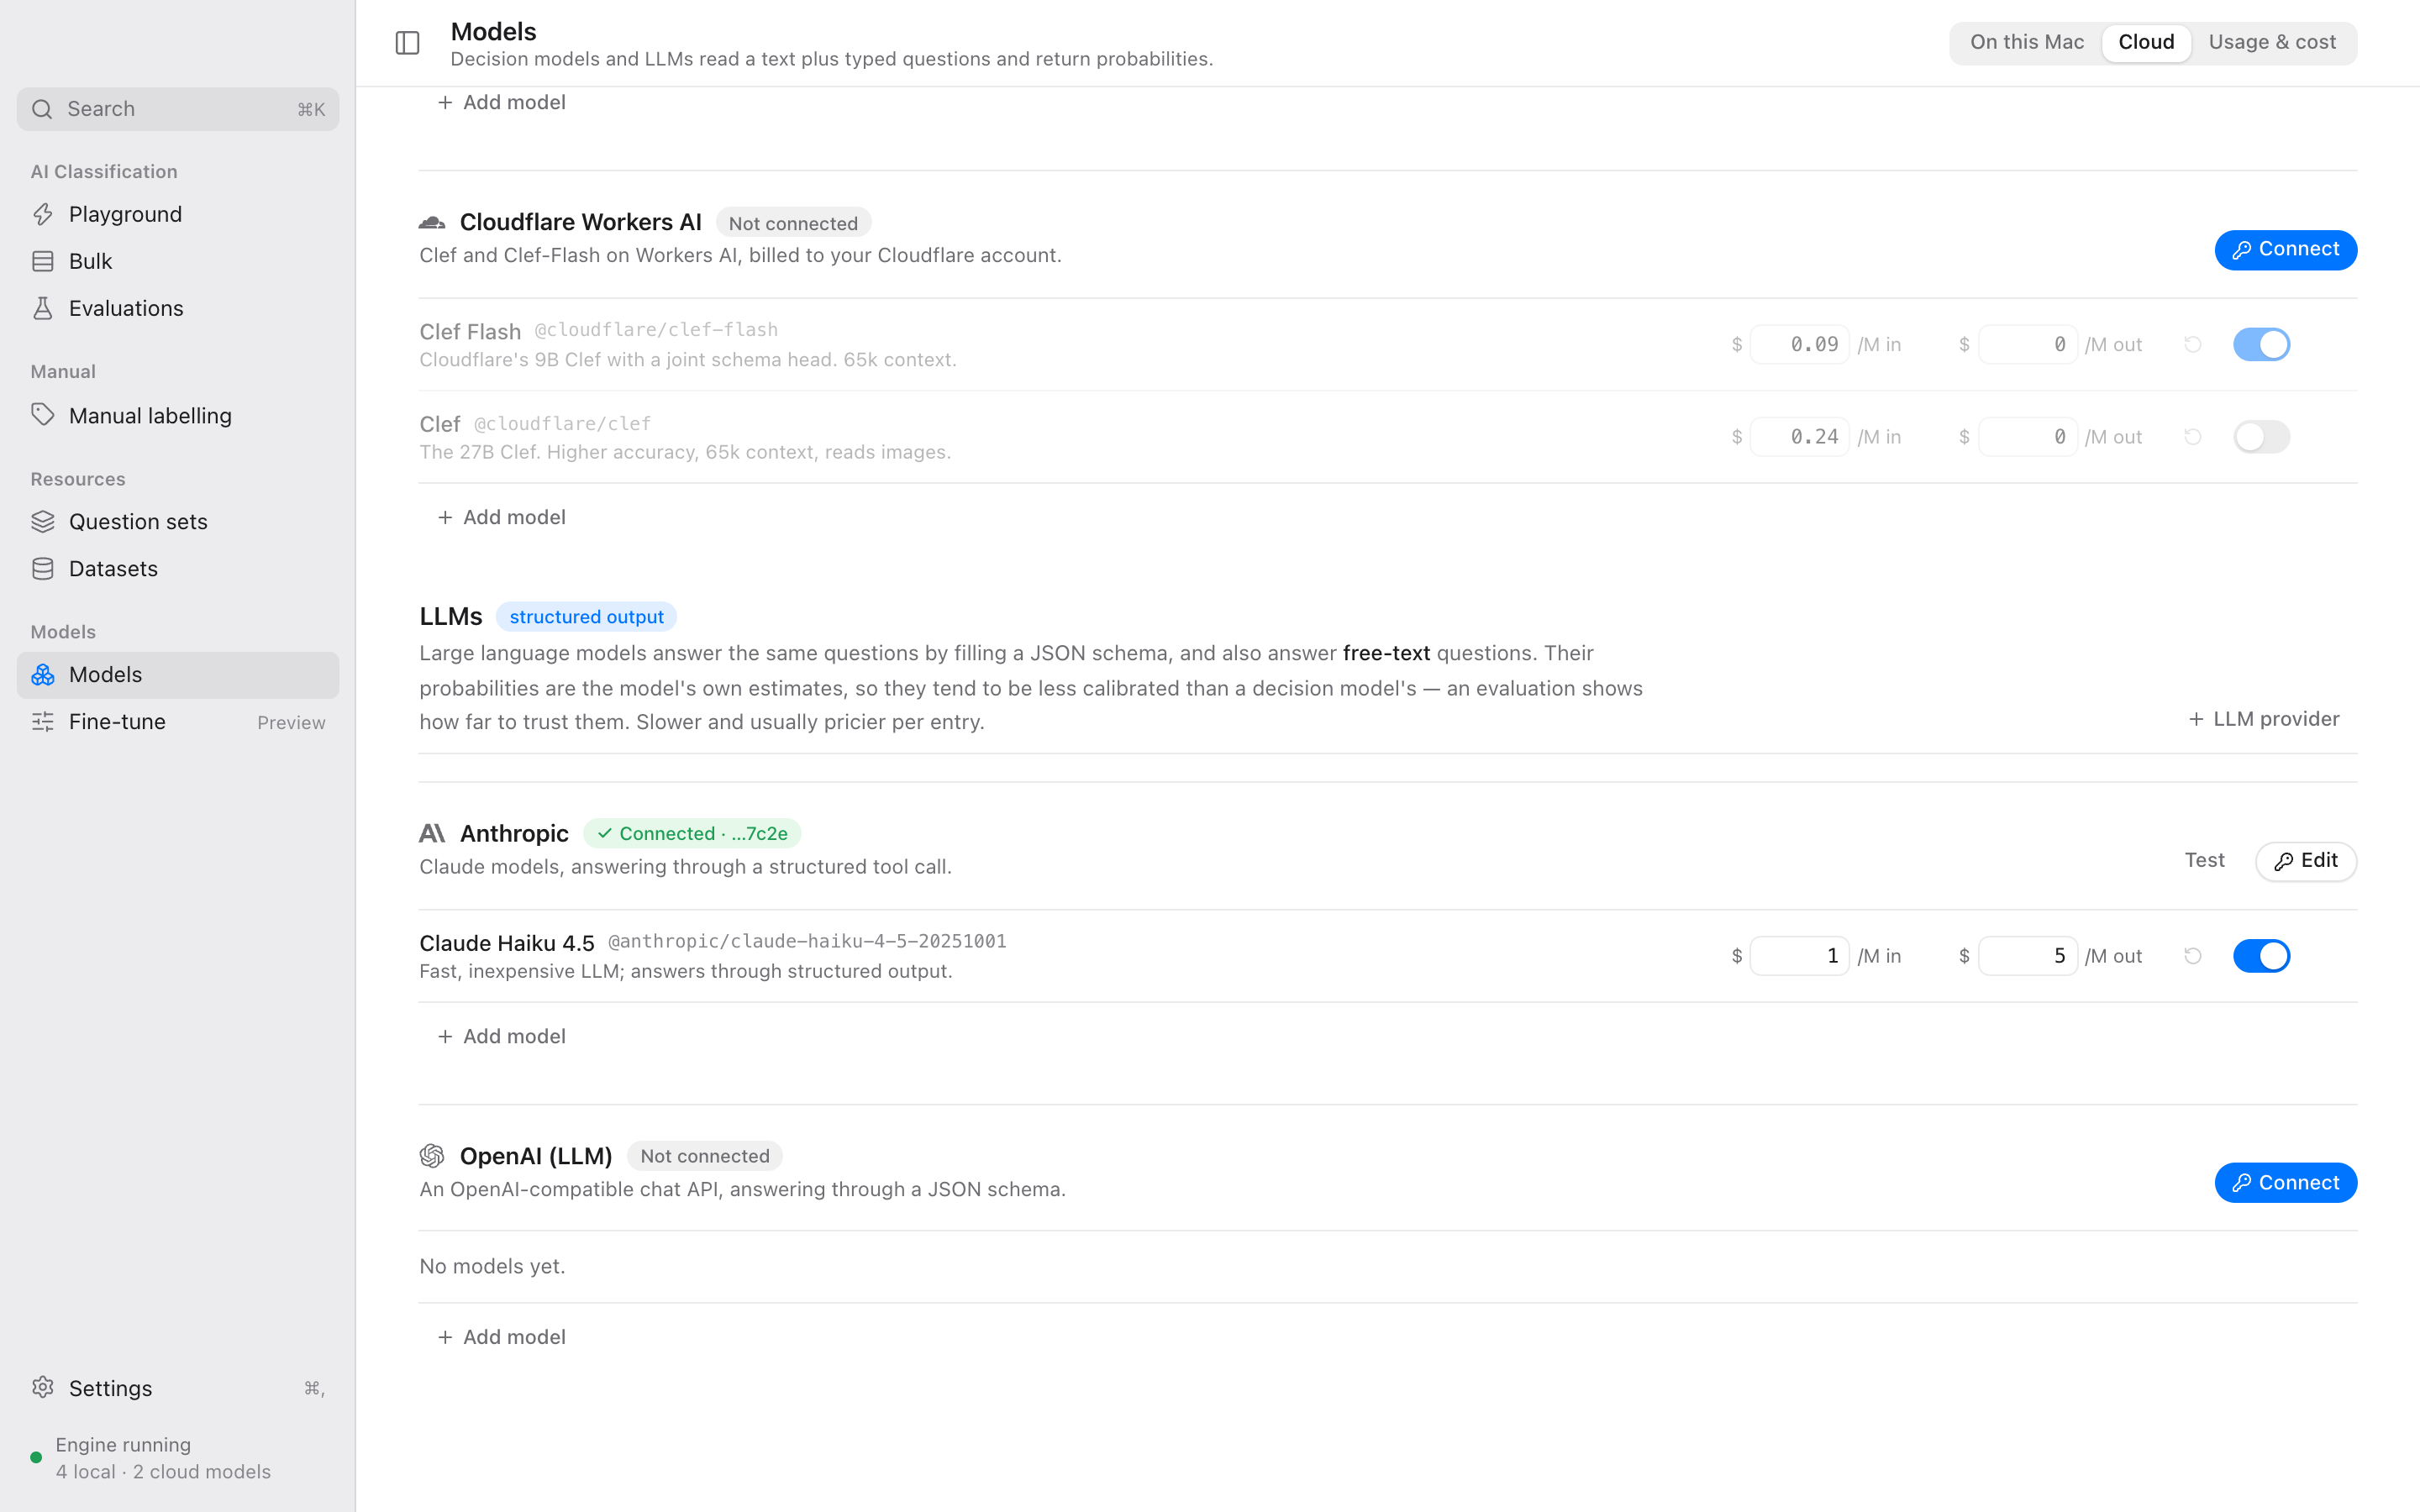Click the structured output badge

tap(586, 617)
